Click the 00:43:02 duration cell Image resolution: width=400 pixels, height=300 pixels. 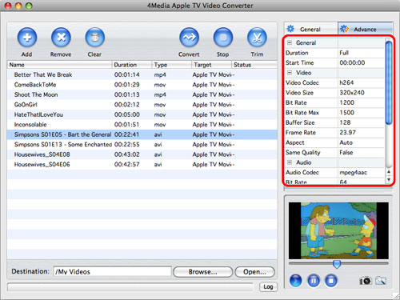tap(127, 154)
